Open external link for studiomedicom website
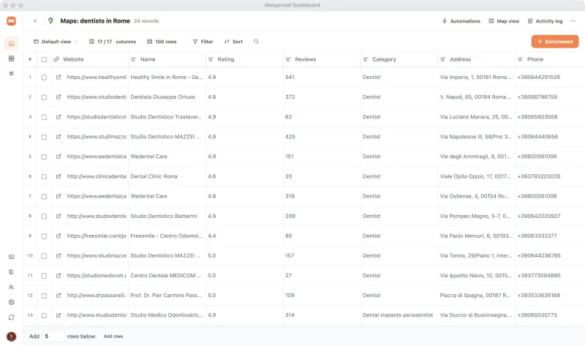Image resolution: width=585 pixels, height=346 pixels. point(58,276)
